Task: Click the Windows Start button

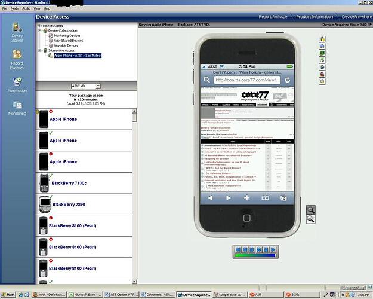Action: (8, 295)
